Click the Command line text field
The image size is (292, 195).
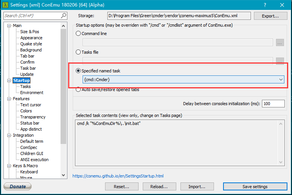pos(178,42)
